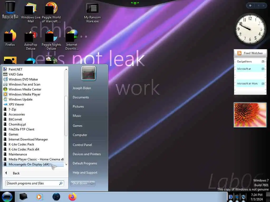Open Pictures from Start menu
This screenshot has width=270, height=202.
(78, 107)
